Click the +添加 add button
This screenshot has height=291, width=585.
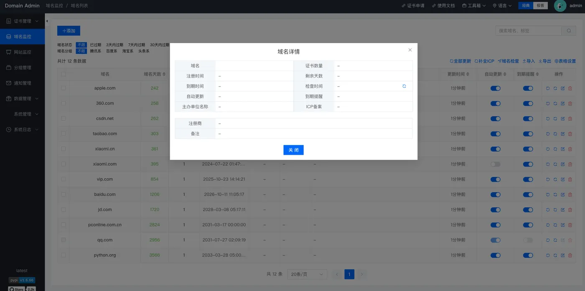(x=69, y=31)
